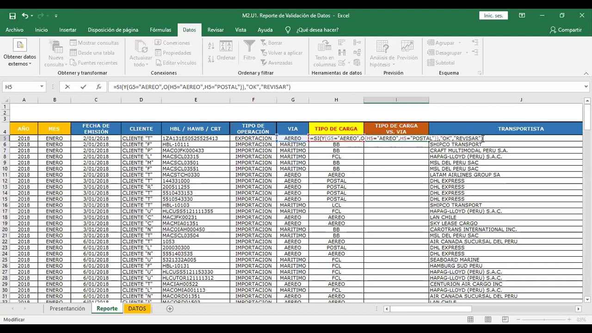
Task: Click the Inic. ses. sign-in button
Action: click(493, 16)
